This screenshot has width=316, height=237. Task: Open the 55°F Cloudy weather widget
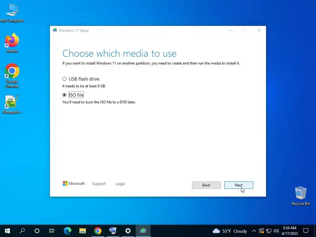[x=230, y=231]
